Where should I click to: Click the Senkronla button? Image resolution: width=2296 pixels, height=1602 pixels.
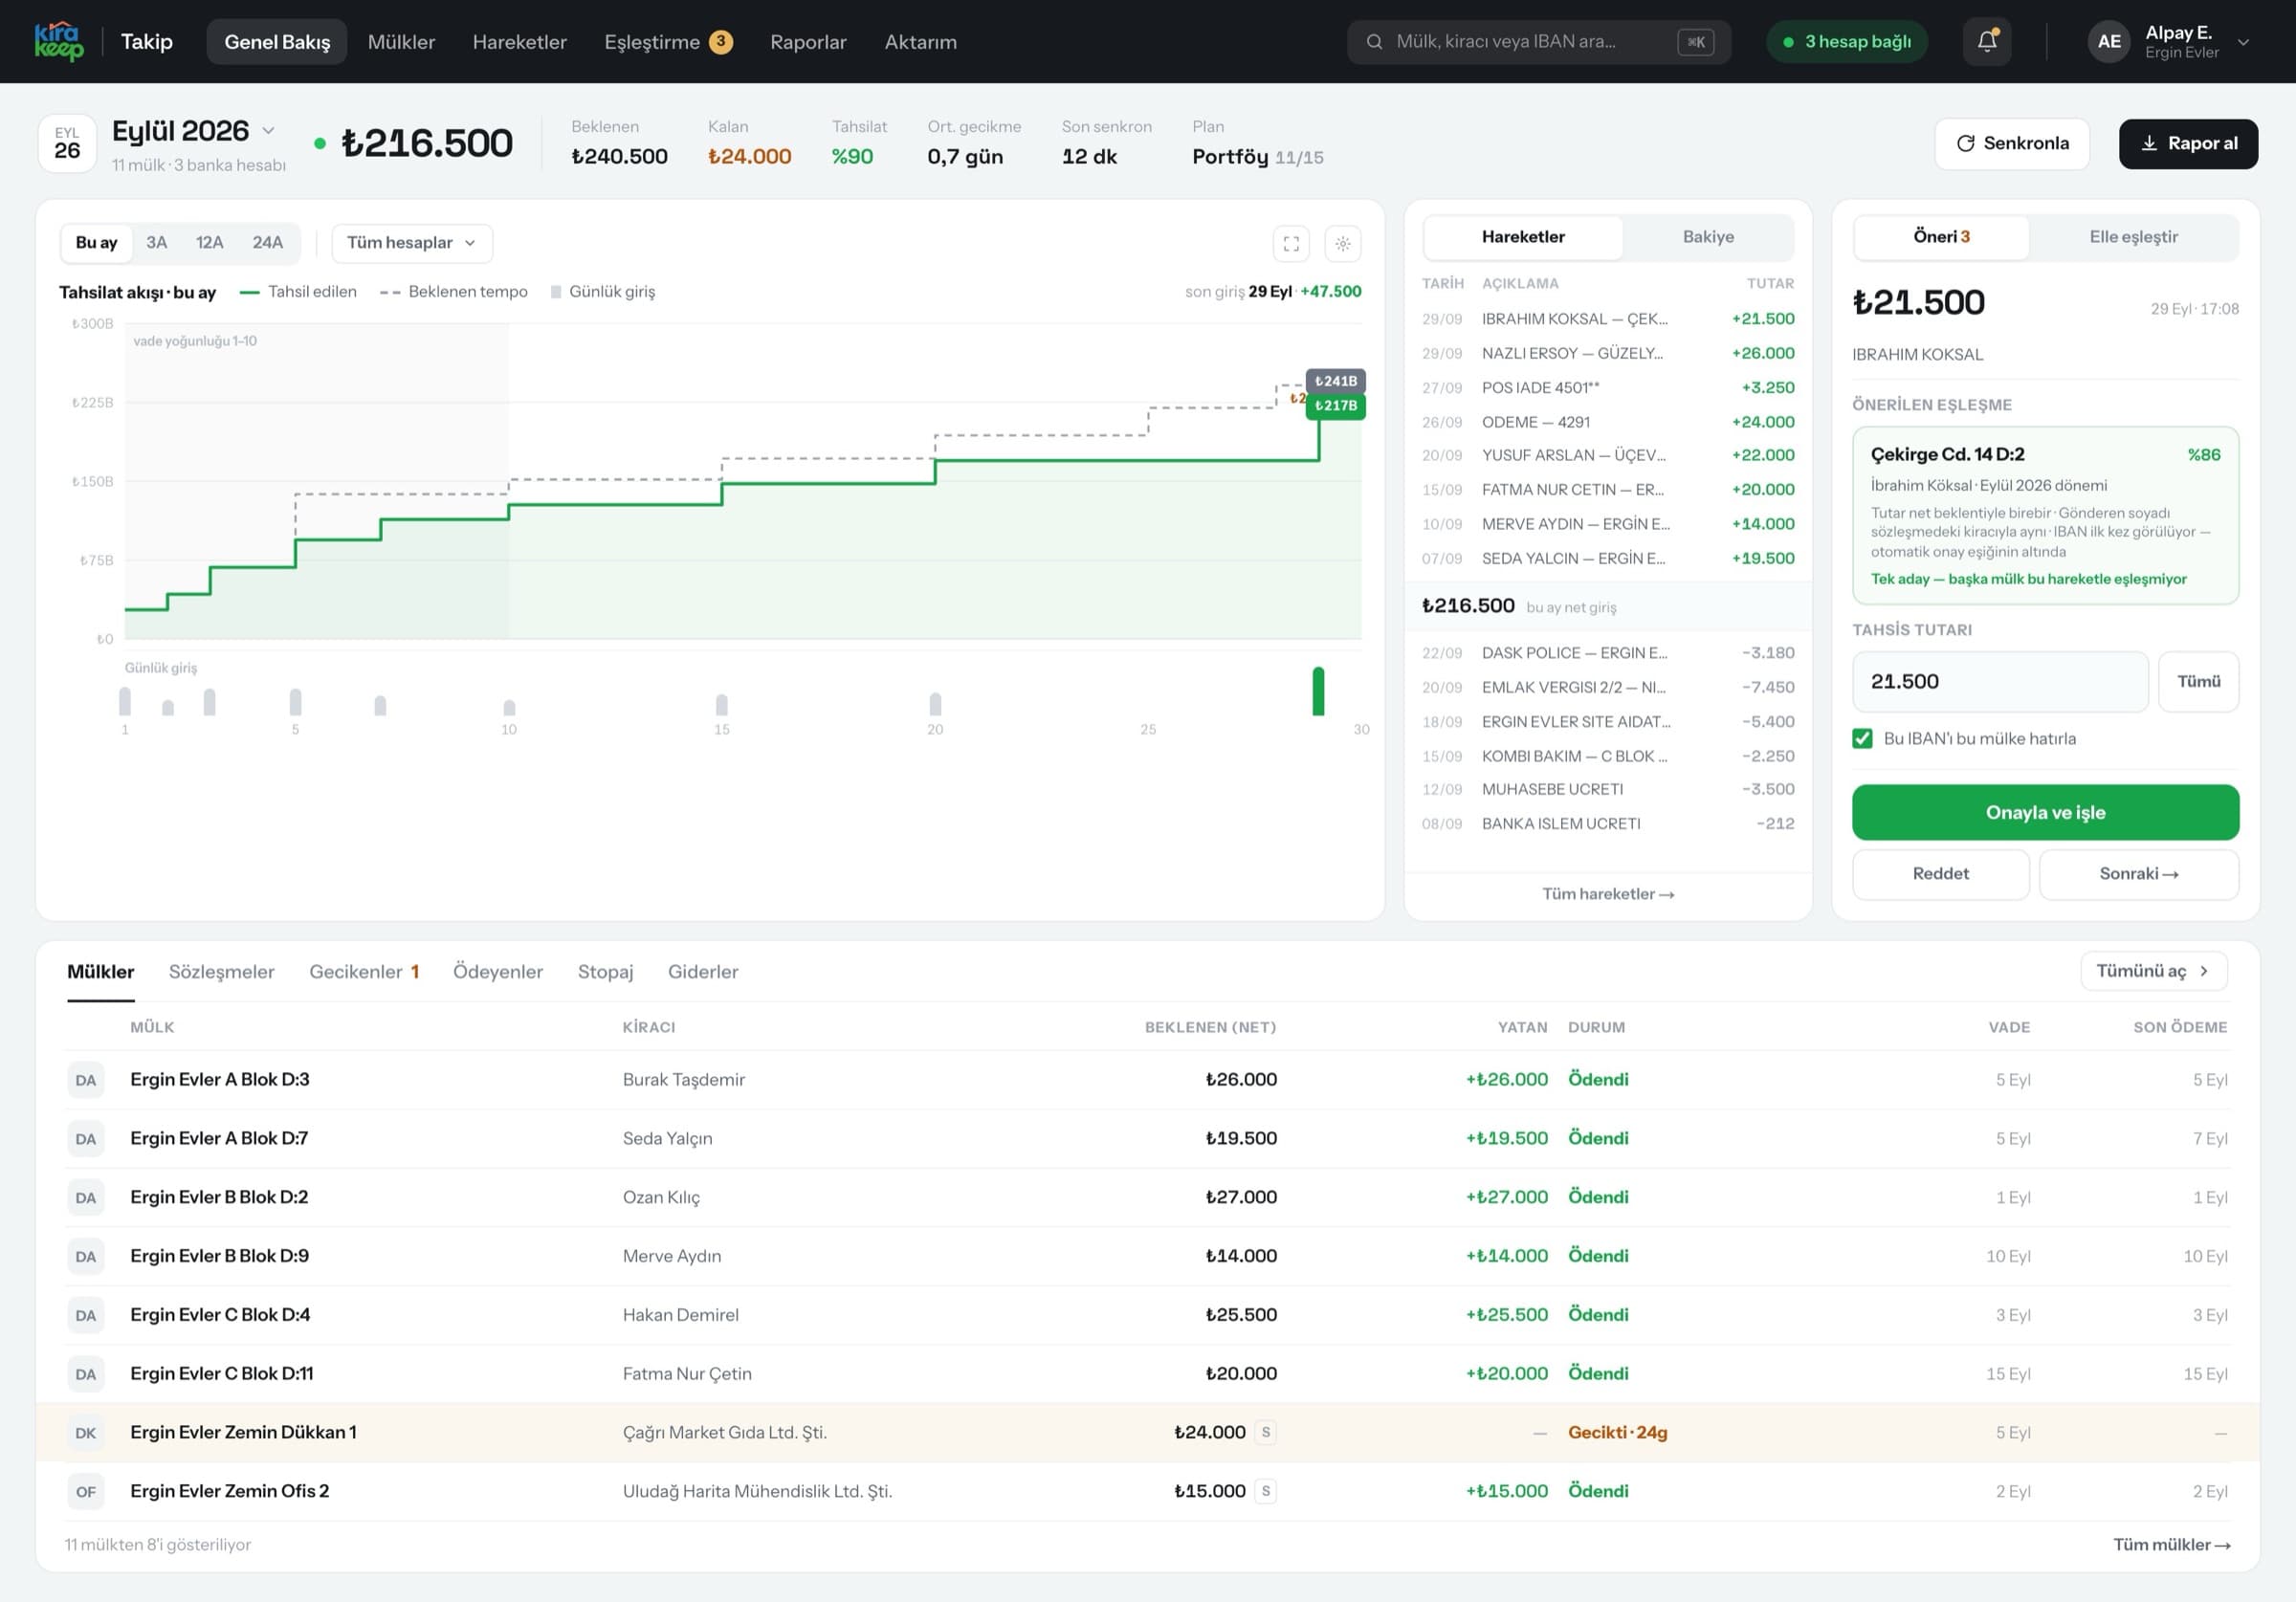click(x=2012, y=143)
